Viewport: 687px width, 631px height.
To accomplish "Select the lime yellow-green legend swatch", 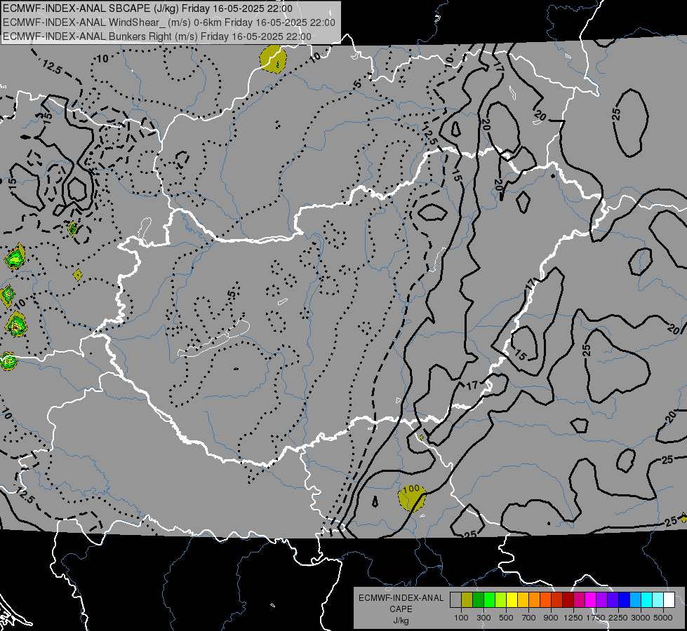I will click(x=501, y=600).
